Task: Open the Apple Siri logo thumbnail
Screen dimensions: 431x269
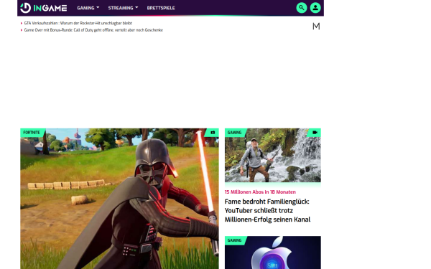Action: [273, 253]
